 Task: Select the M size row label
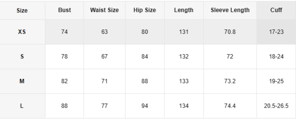tap(22, 81)
